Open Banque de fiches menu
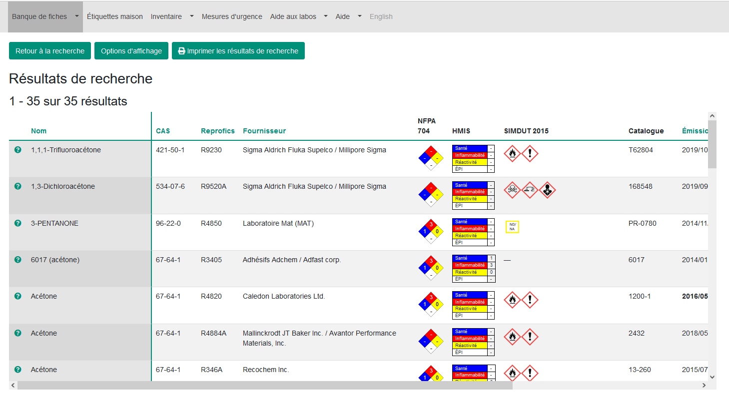The width and height of the screenshot is (729, 419). pos(39,16)
